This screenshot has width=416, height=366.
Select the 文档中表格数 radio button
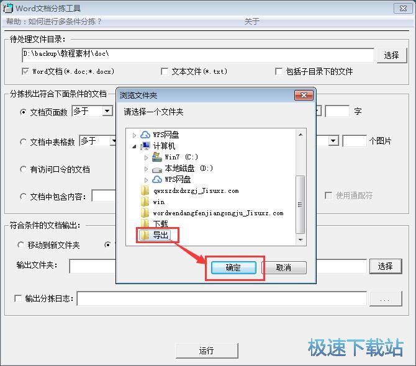click(x=23, y=142)
